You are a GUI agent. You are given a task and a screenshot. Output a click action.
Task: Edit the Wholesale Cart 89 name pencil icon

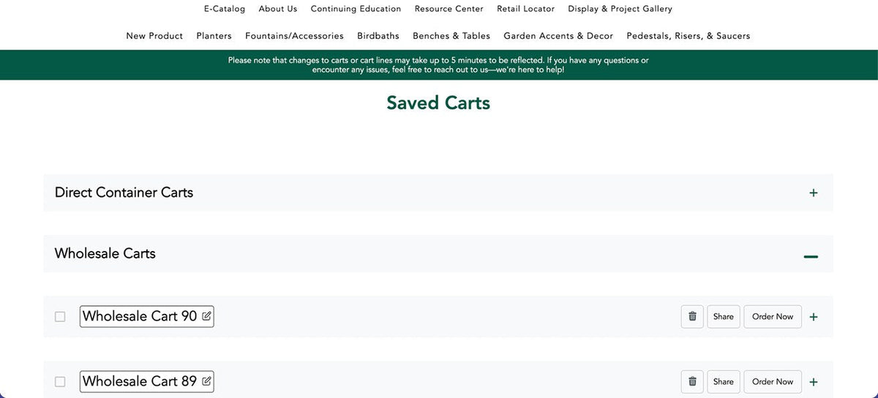206,381
